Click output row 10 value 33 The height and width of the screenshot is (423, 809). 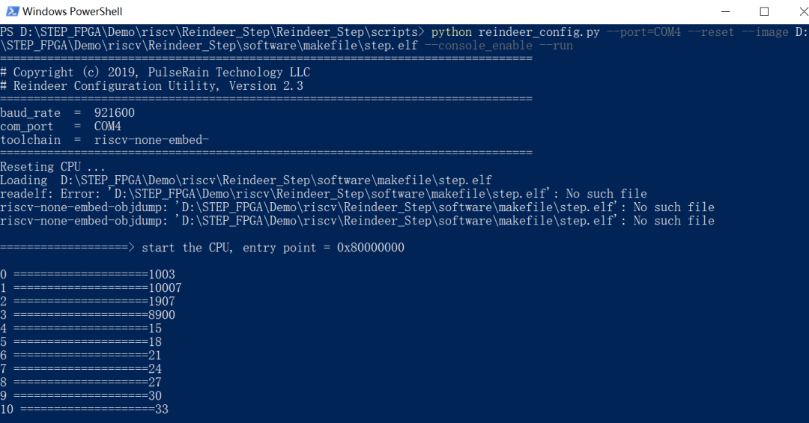tap(162, 409)
